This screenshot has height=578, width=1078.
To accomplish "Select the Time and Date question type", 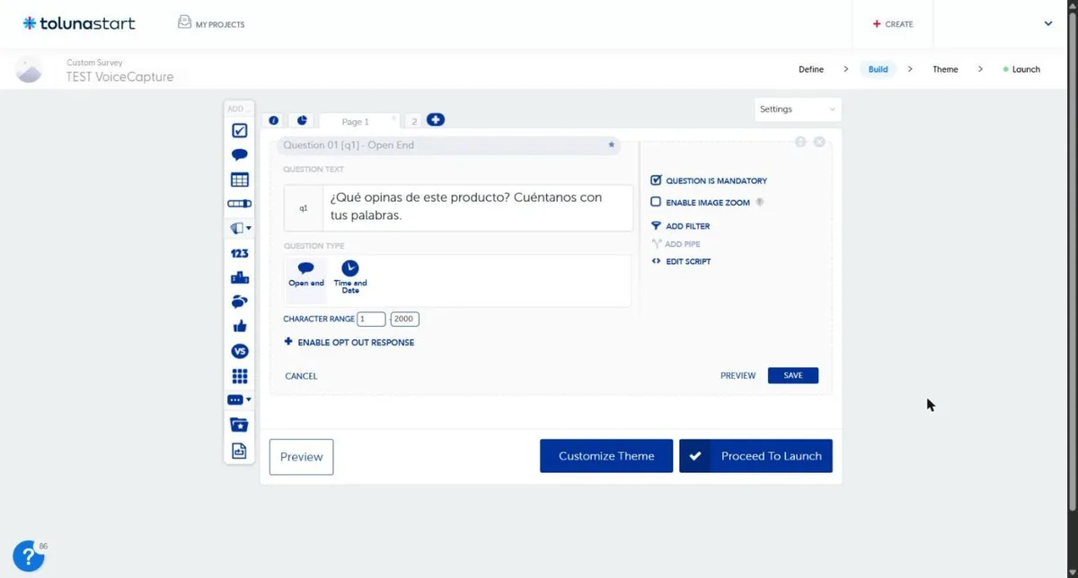I will (350, 276).
